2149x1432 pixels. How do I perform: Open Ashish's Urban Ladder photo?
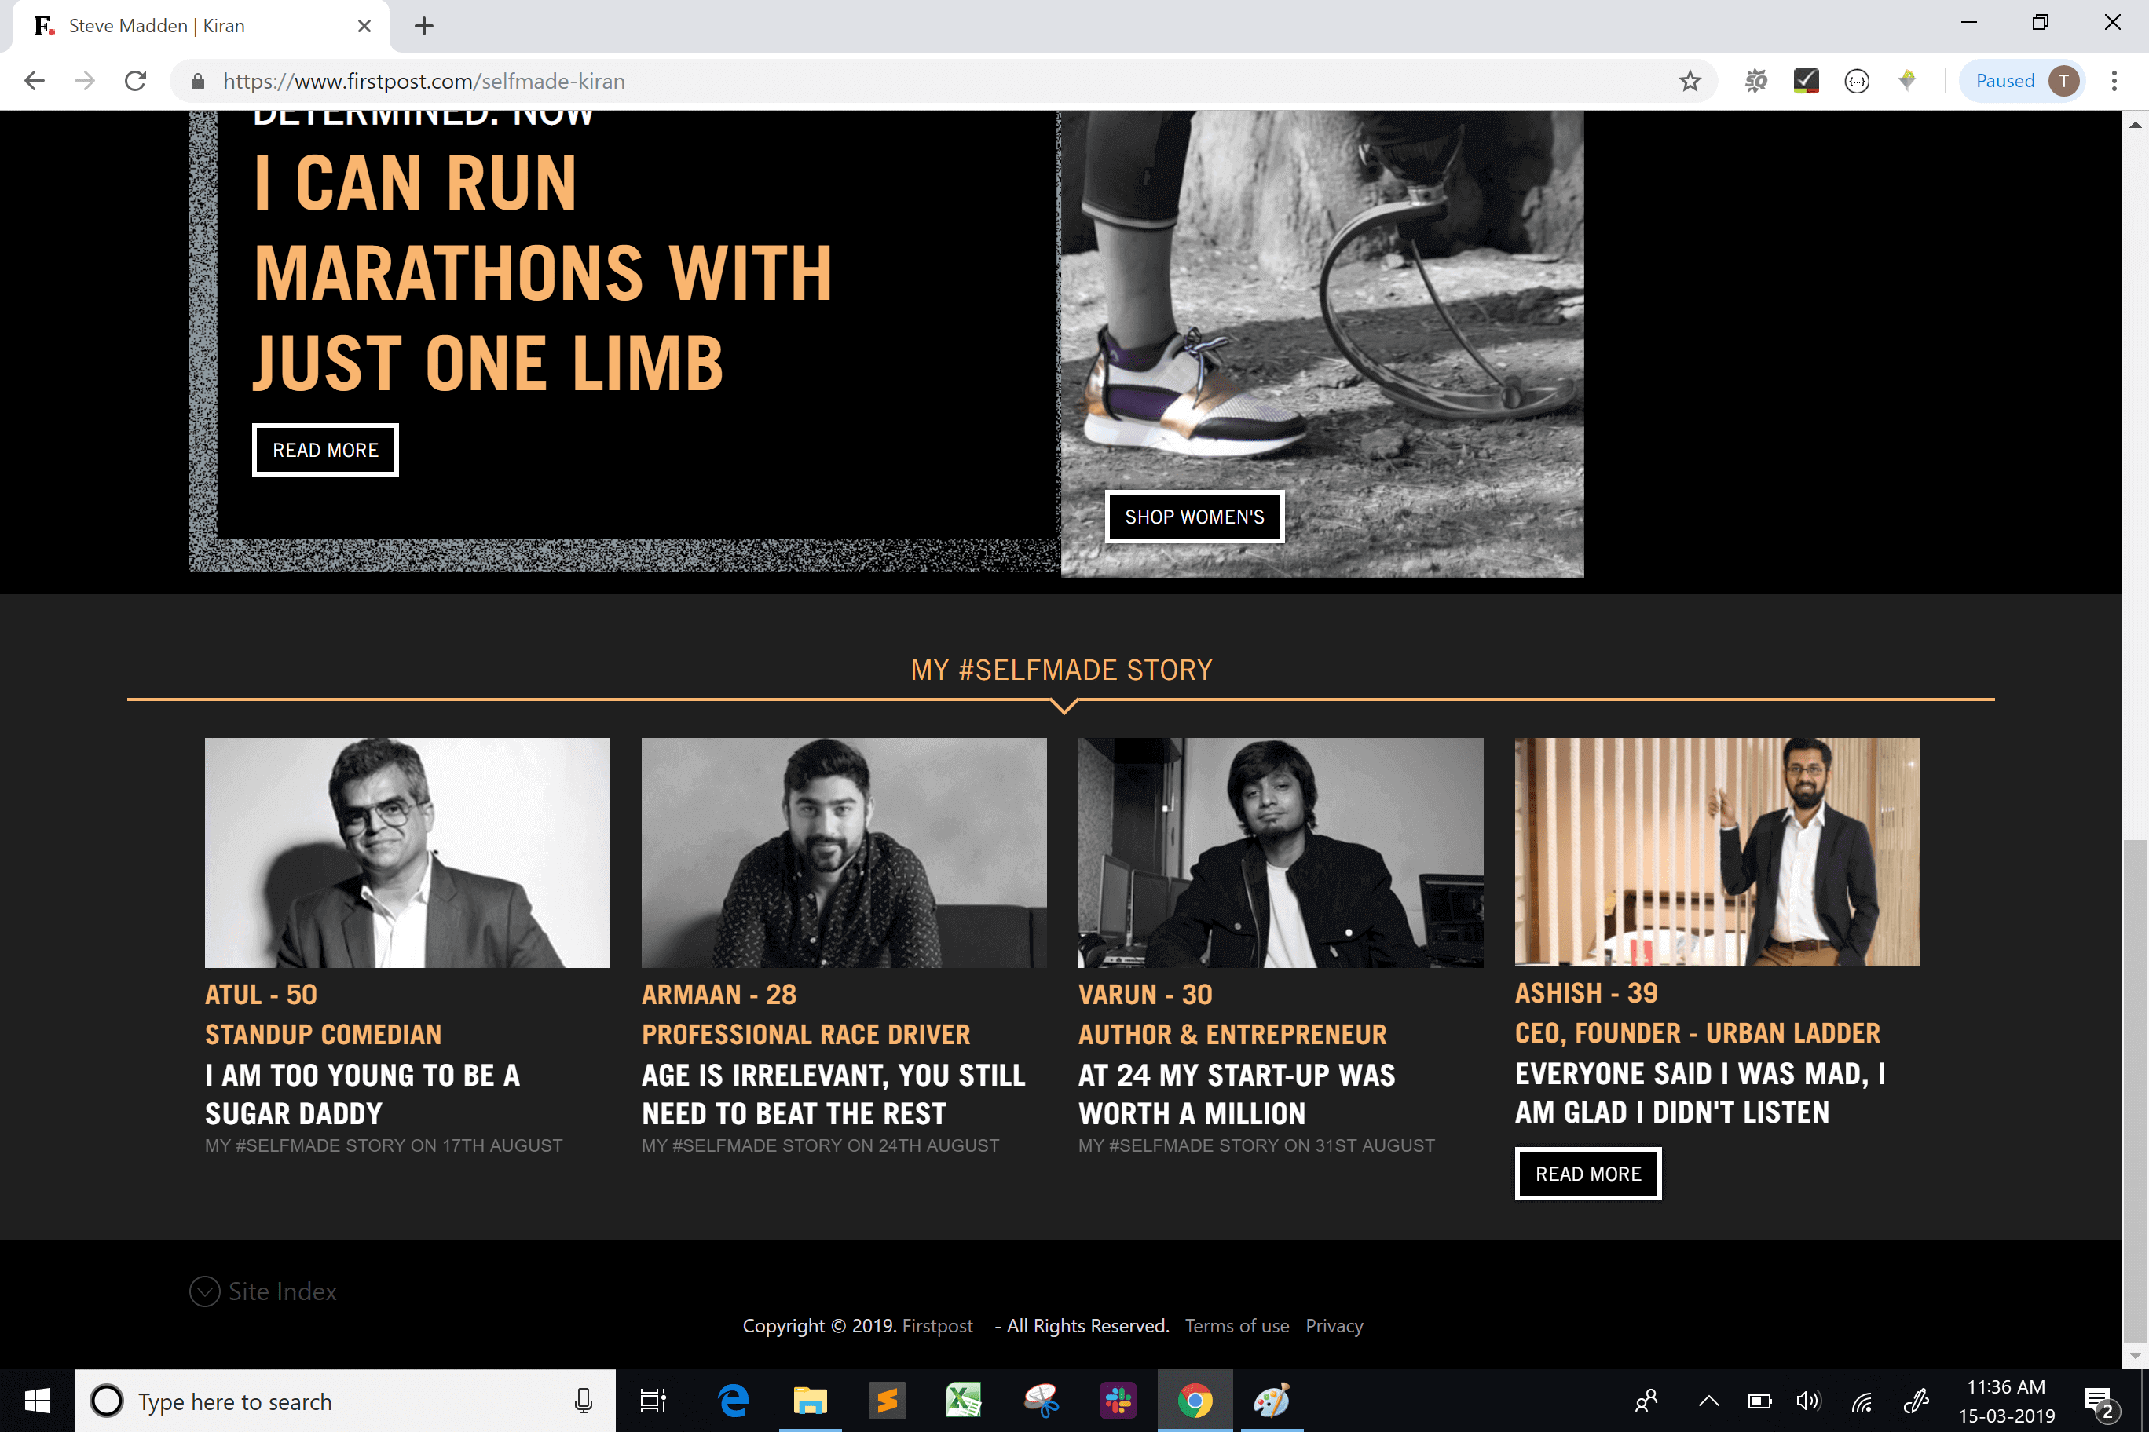click(1718, 852)
